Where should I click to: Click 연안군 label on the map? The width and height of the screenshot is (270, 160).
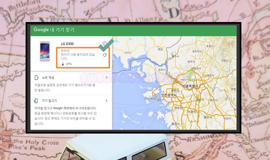[128, 53]
